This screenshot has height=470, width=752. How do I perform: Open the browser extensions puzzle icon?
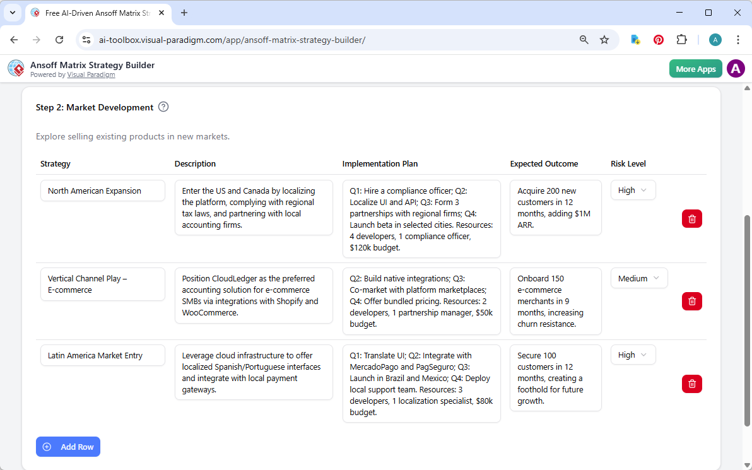681,39
